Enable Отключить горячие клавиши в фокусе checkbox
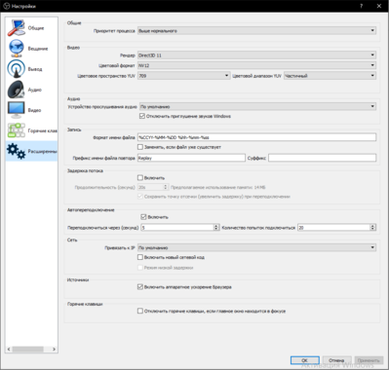Screen dimensions: 389x370 click(140, 311)
